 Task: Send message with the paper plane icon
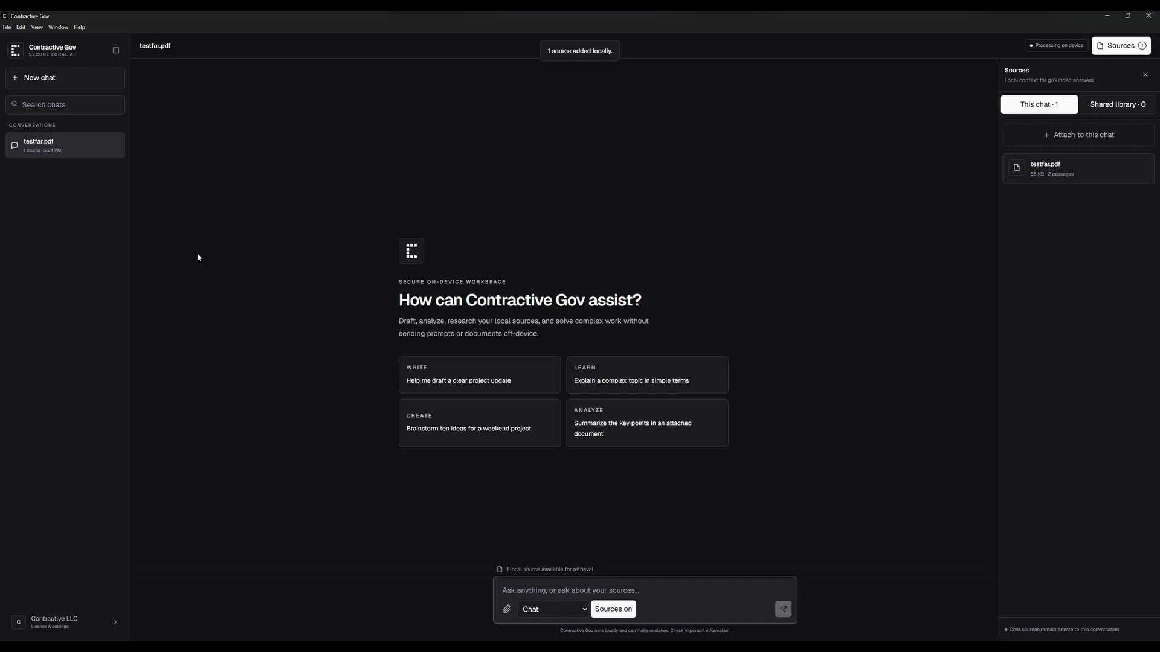[783, 609]
